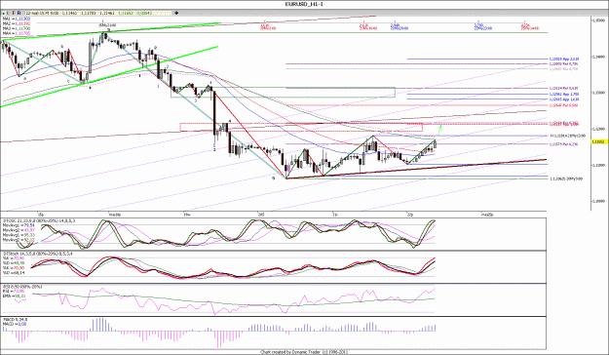The height and width of the screenshot is (355, 609).
Task: Click the green upward arrow on the chart
Action: (439, 129)
